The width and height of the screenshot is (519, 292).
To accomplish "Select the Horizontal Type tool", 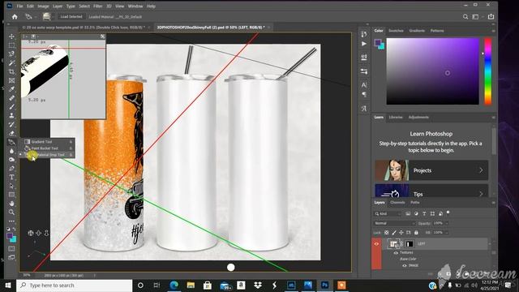I will pos(11,177).
